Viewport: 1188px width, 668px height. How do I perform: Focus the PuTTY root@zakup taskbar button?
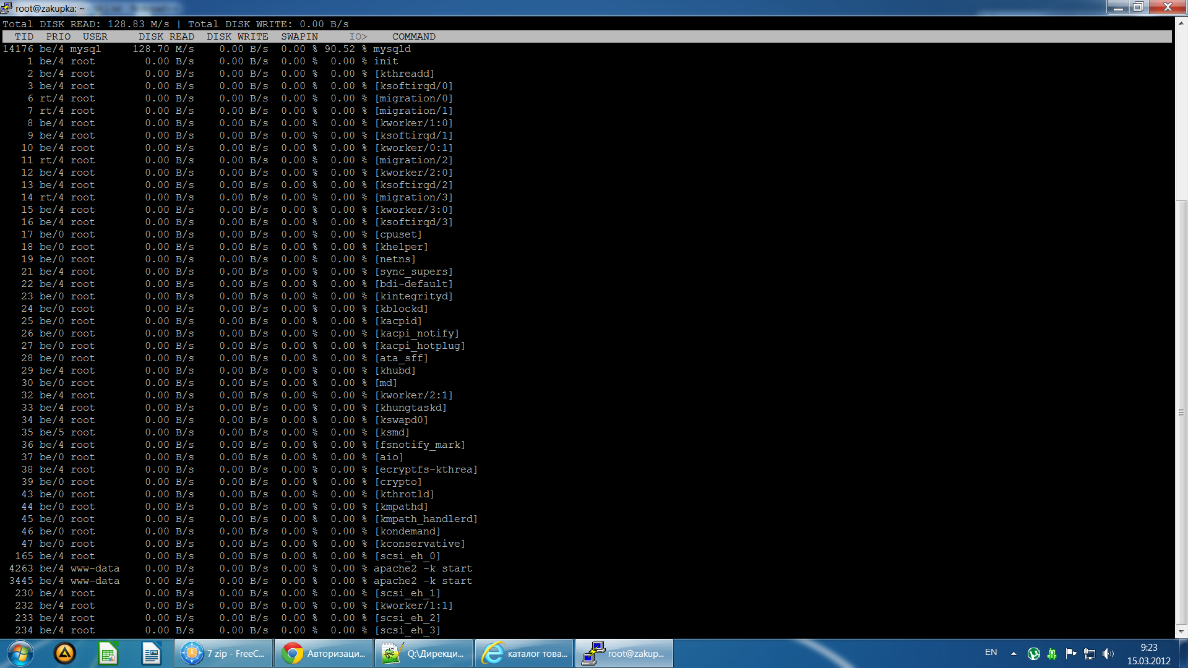click(624, 654)
